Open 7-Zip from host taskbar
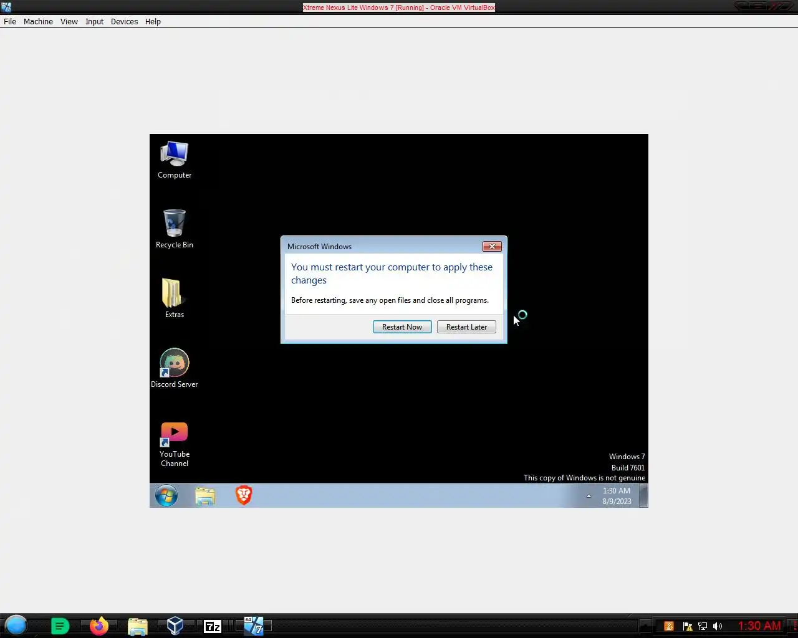Viewport: 798px width, 638px height. [x=213, y=626]
